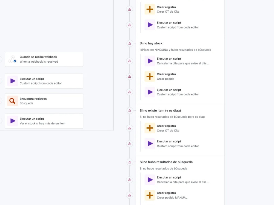This screenshot has width=274, height=205.
Task: Click the play icon of the script after 'Crear pedido'
Action: pyautogui.click(x=150, y=92)
